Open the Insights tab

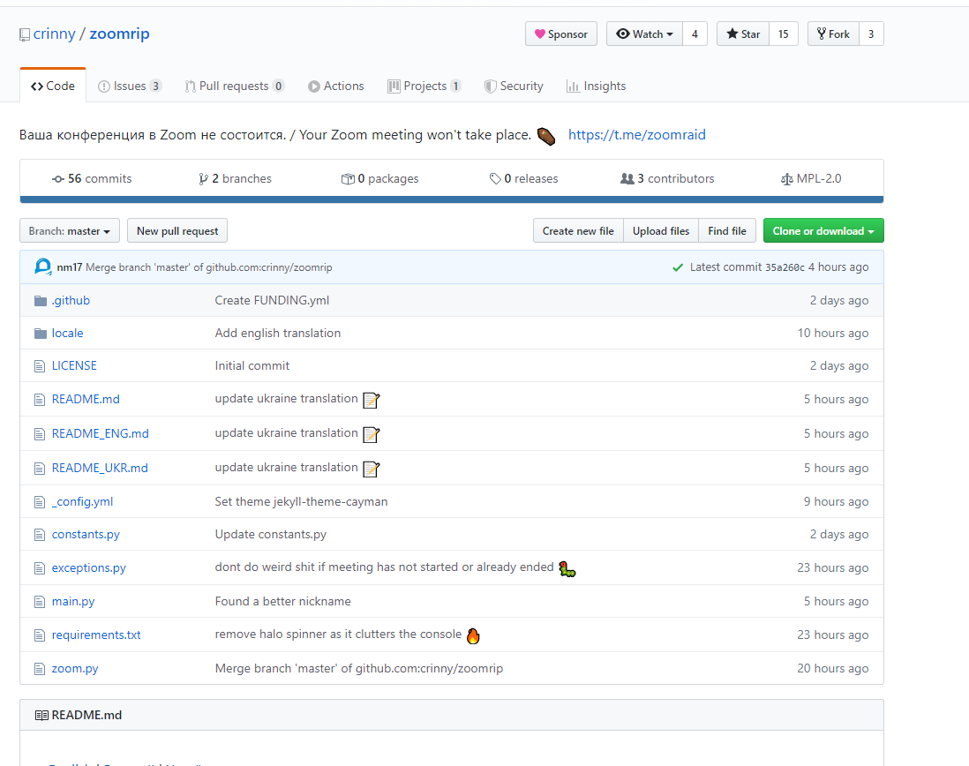(x=596, y=86)
